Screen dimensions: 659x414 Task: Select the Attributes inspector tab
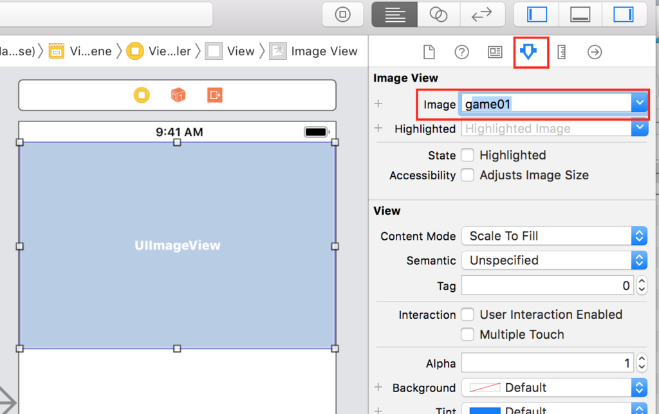coord(528,52)
